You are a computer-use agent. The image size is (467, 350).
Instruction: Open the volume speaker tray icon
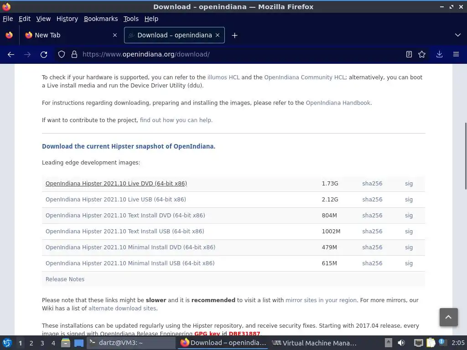[401, 343]
